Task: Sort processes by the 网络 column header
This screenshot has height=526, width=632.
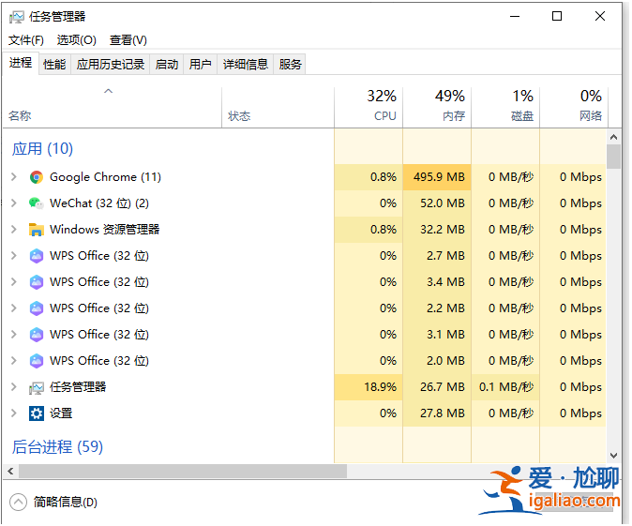Action: click(574, 108)
